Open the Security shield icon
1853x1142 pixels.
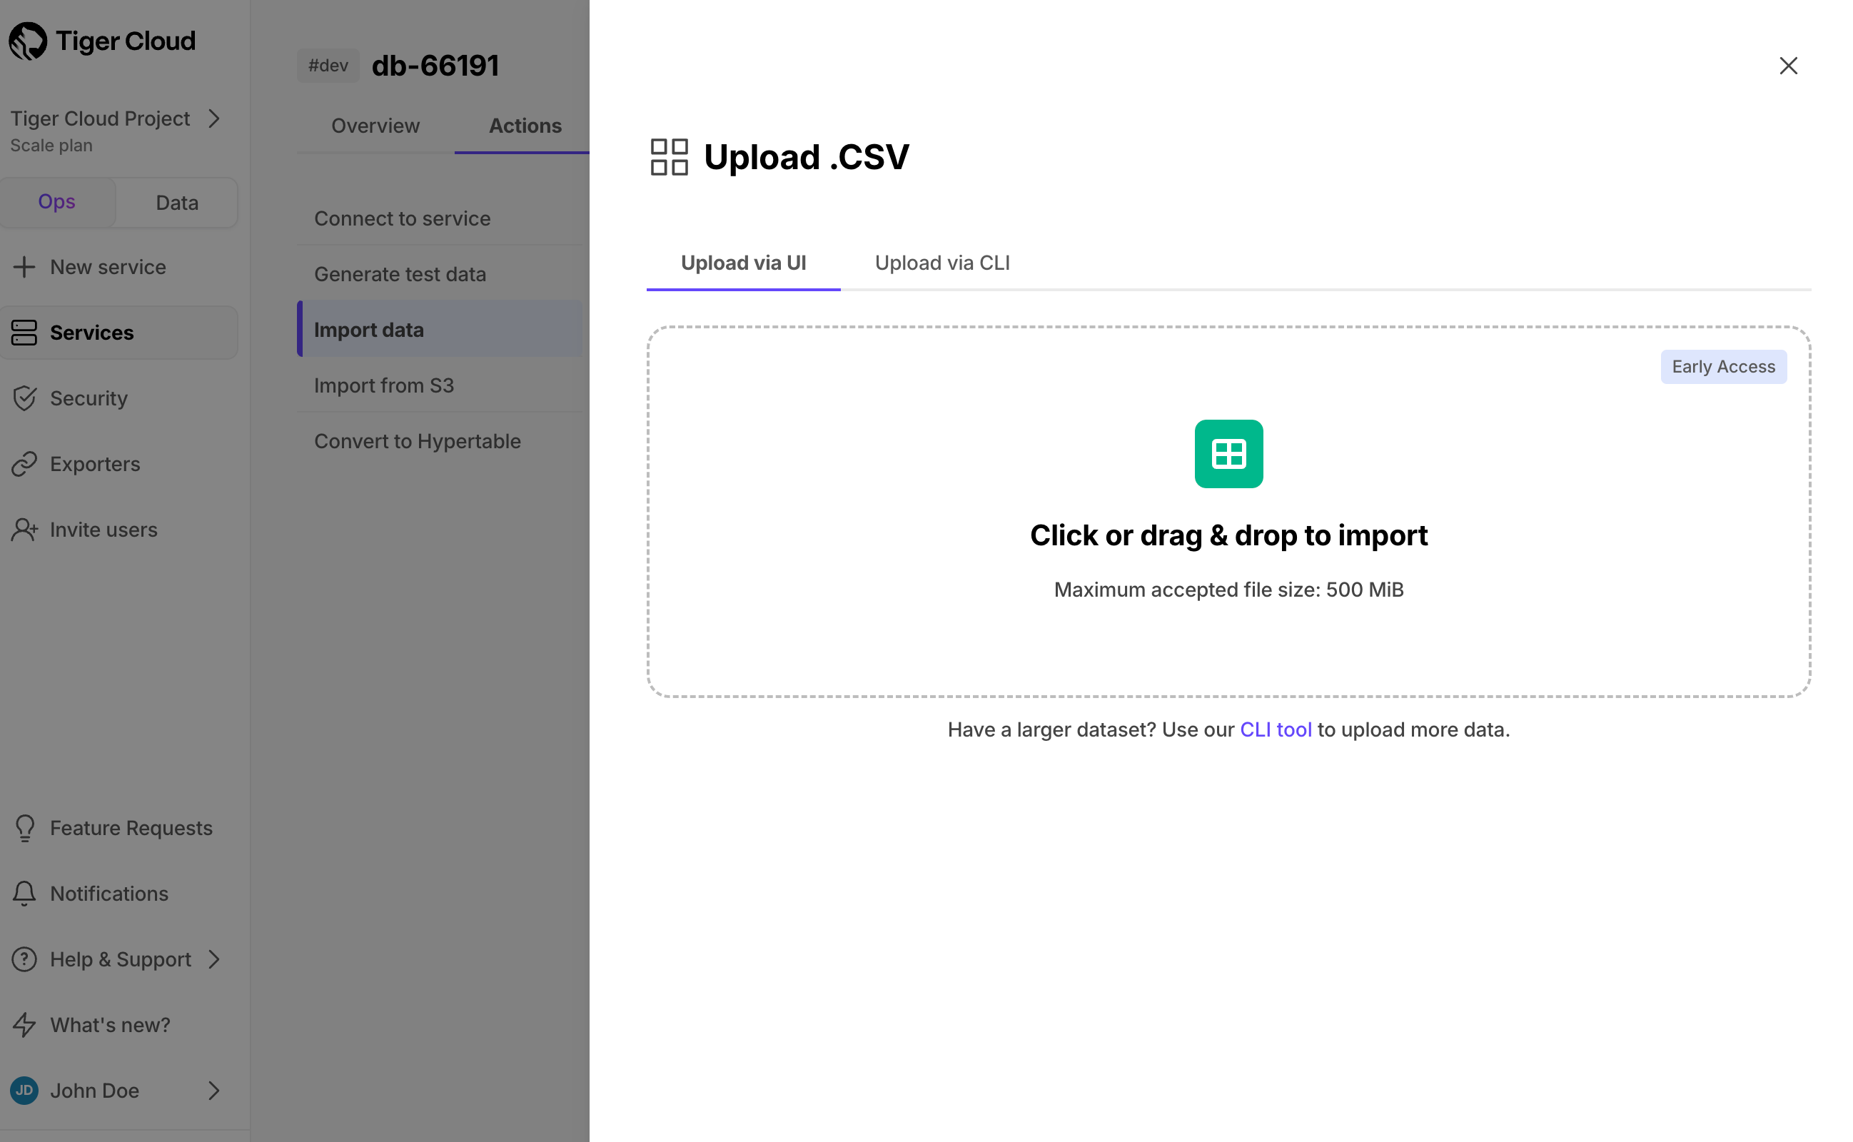[25, 398]
